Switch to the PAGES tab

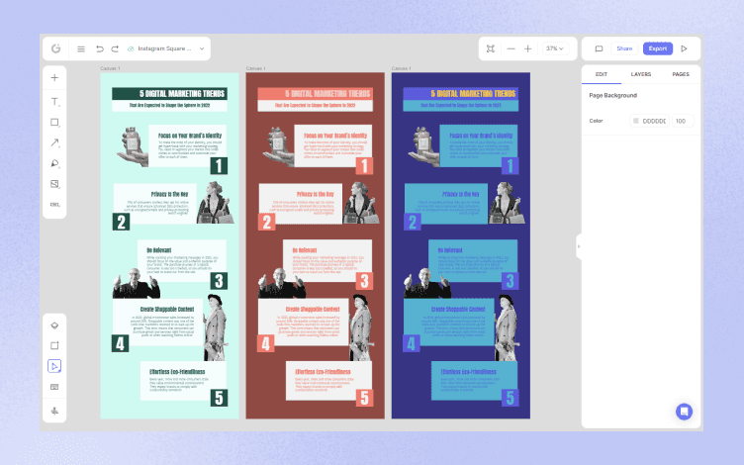[681, 74]
